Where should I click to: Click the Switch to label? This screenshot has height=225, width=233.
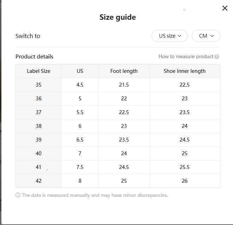click(28, 36)
